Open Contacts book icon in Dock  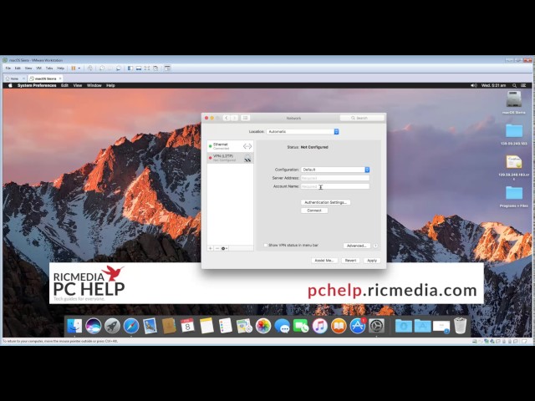point(169,326)
